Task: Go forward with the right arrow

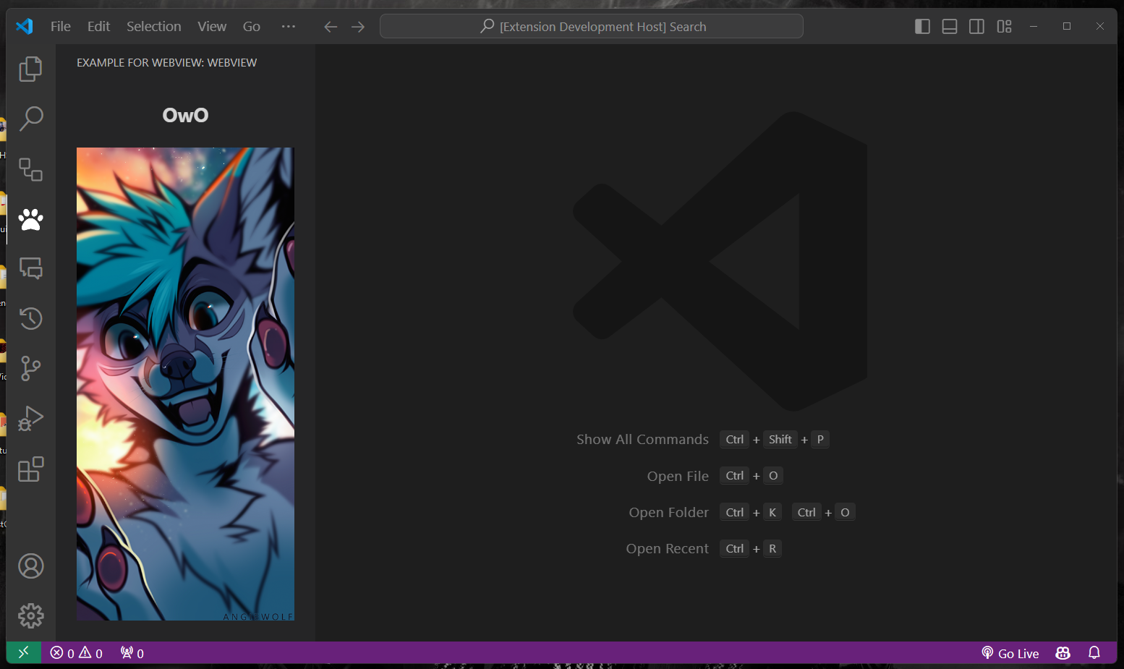Action: [358, 27]
